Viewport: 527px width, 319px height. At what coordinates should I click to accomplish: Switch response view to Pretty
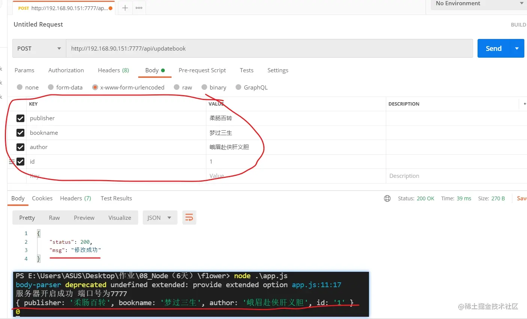click(x=27, y=218)
